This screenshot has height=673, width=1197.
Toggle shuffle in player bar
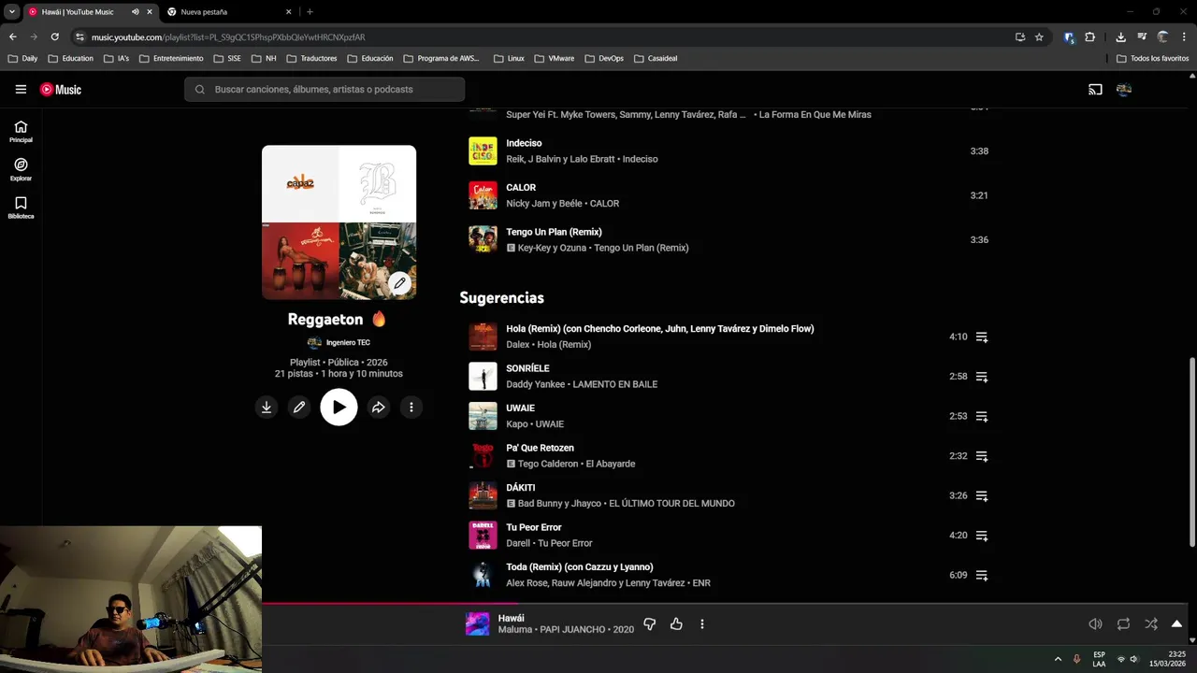coord(1151,623)
